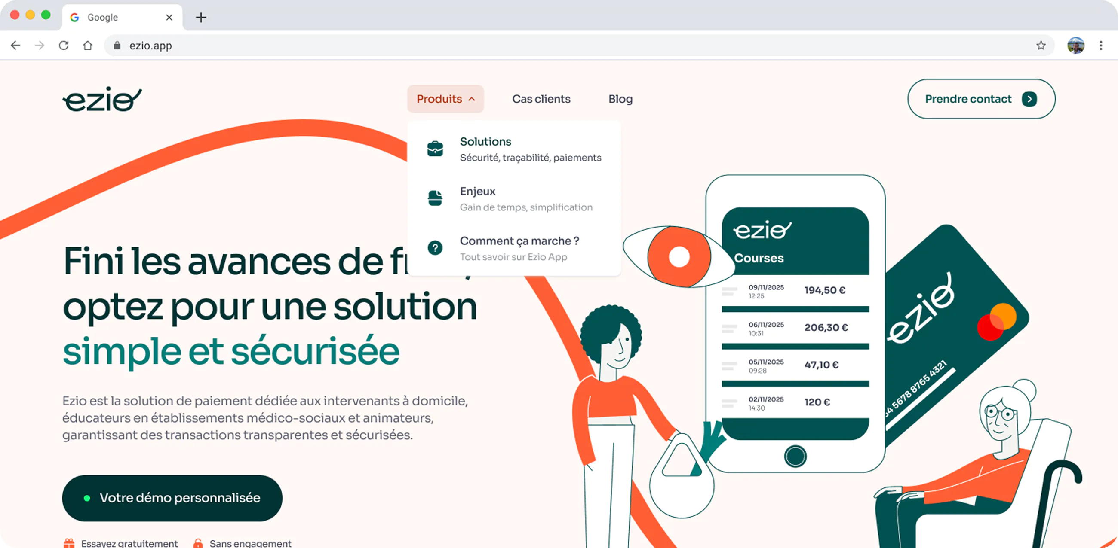1118x548 pixels.
Task: Click the Courses heading on phone
Action: coord(759,258)
